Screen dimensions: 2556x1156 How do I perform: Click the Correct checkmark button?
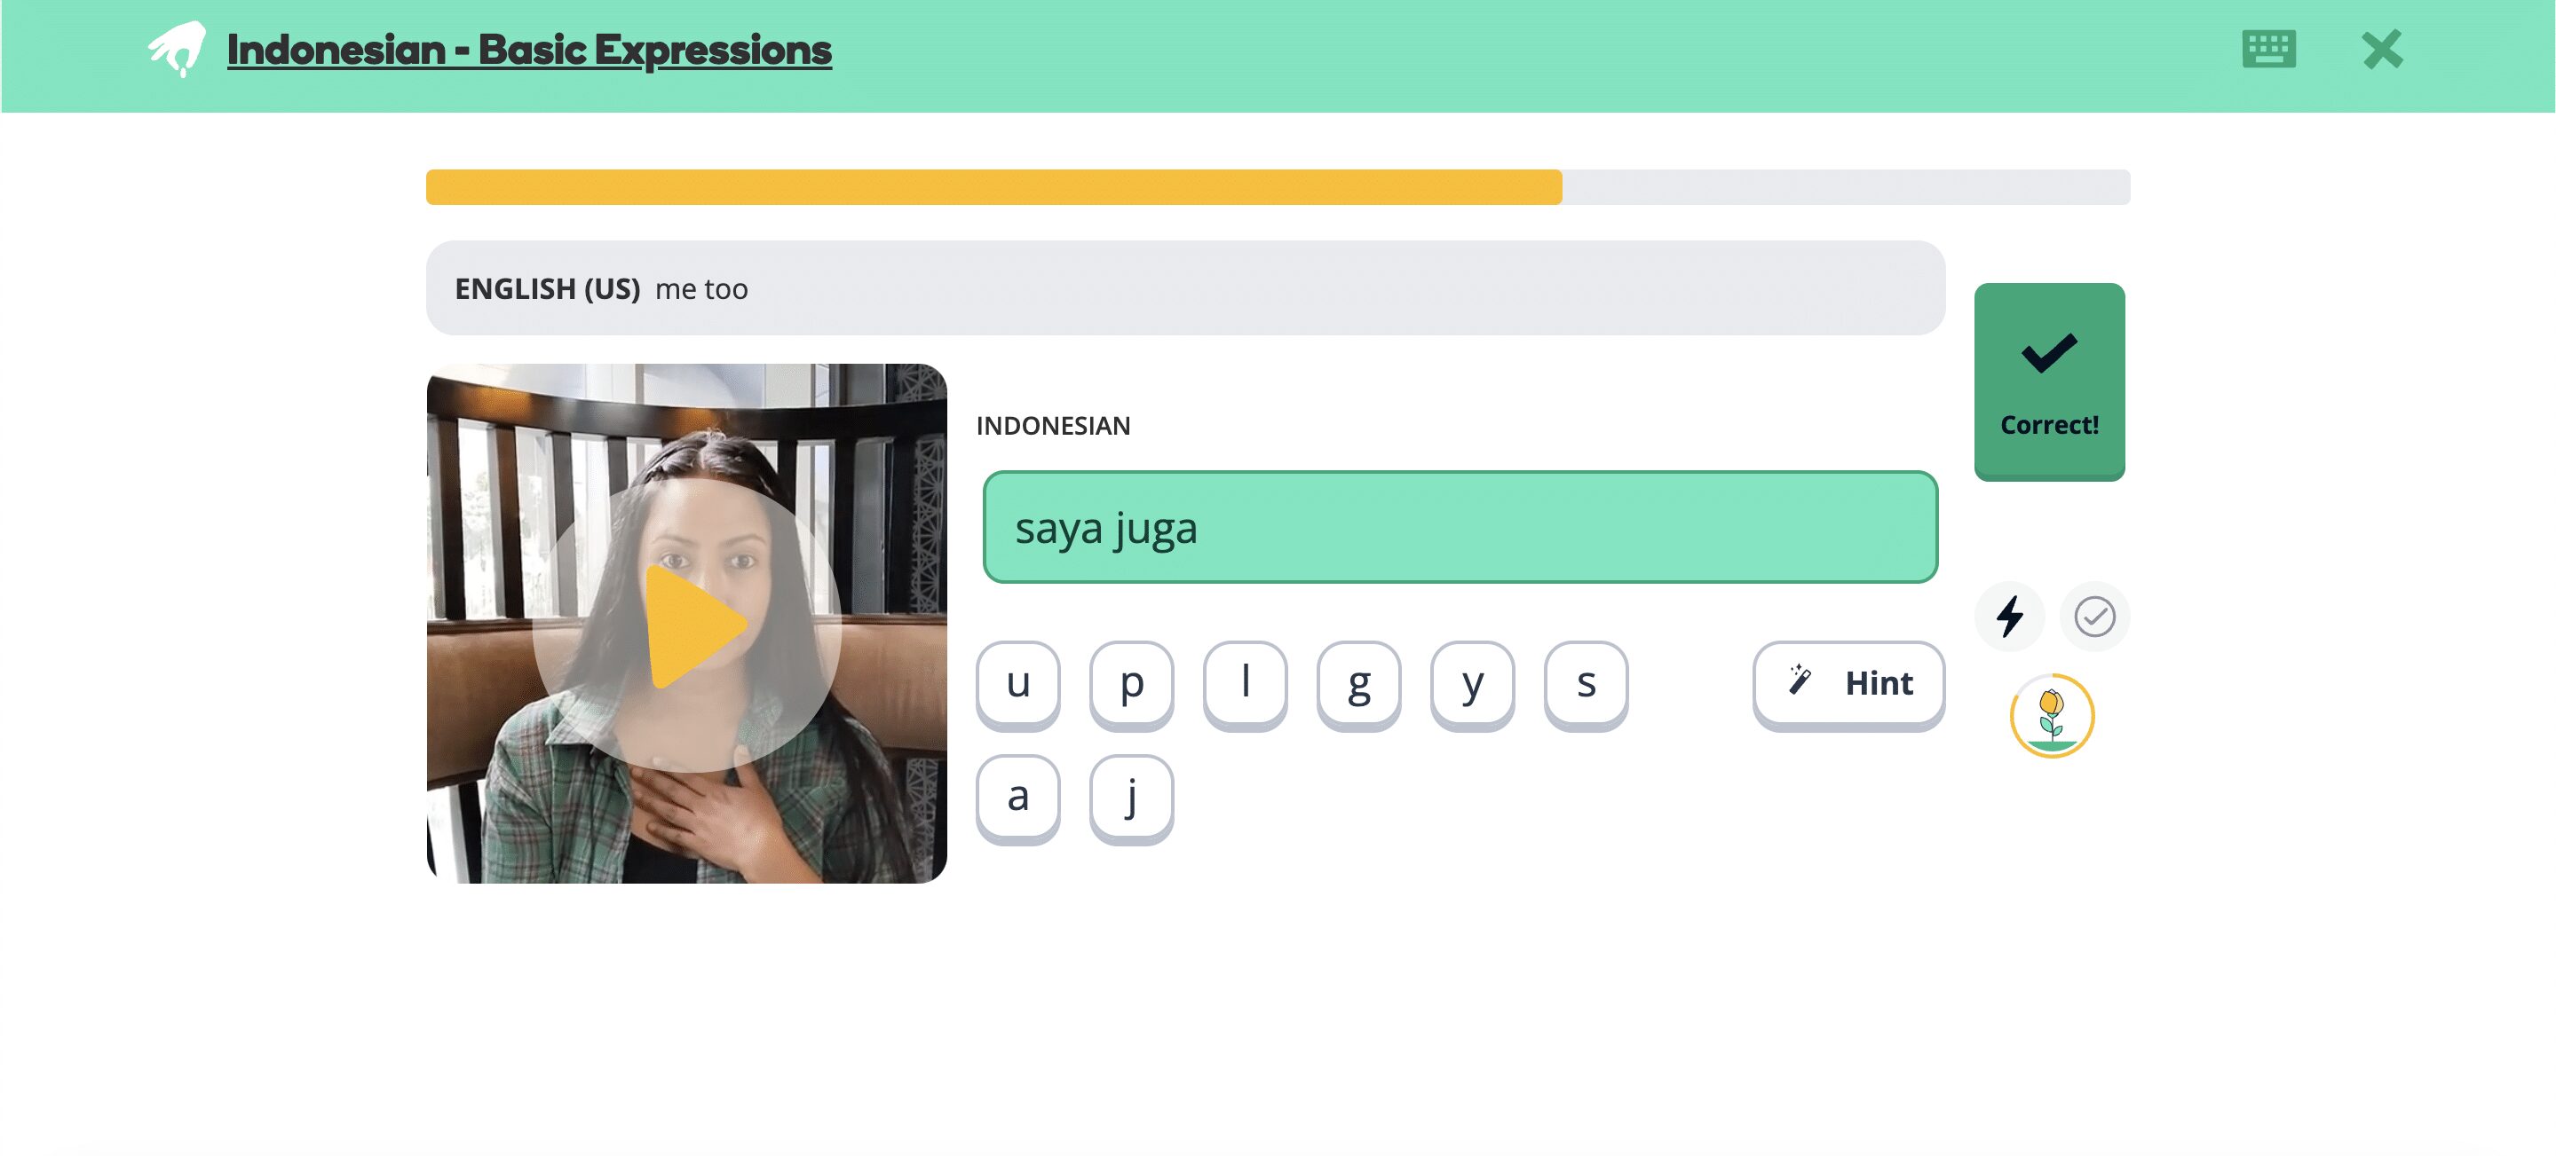pyautogui.click(x=2049, y=381)
